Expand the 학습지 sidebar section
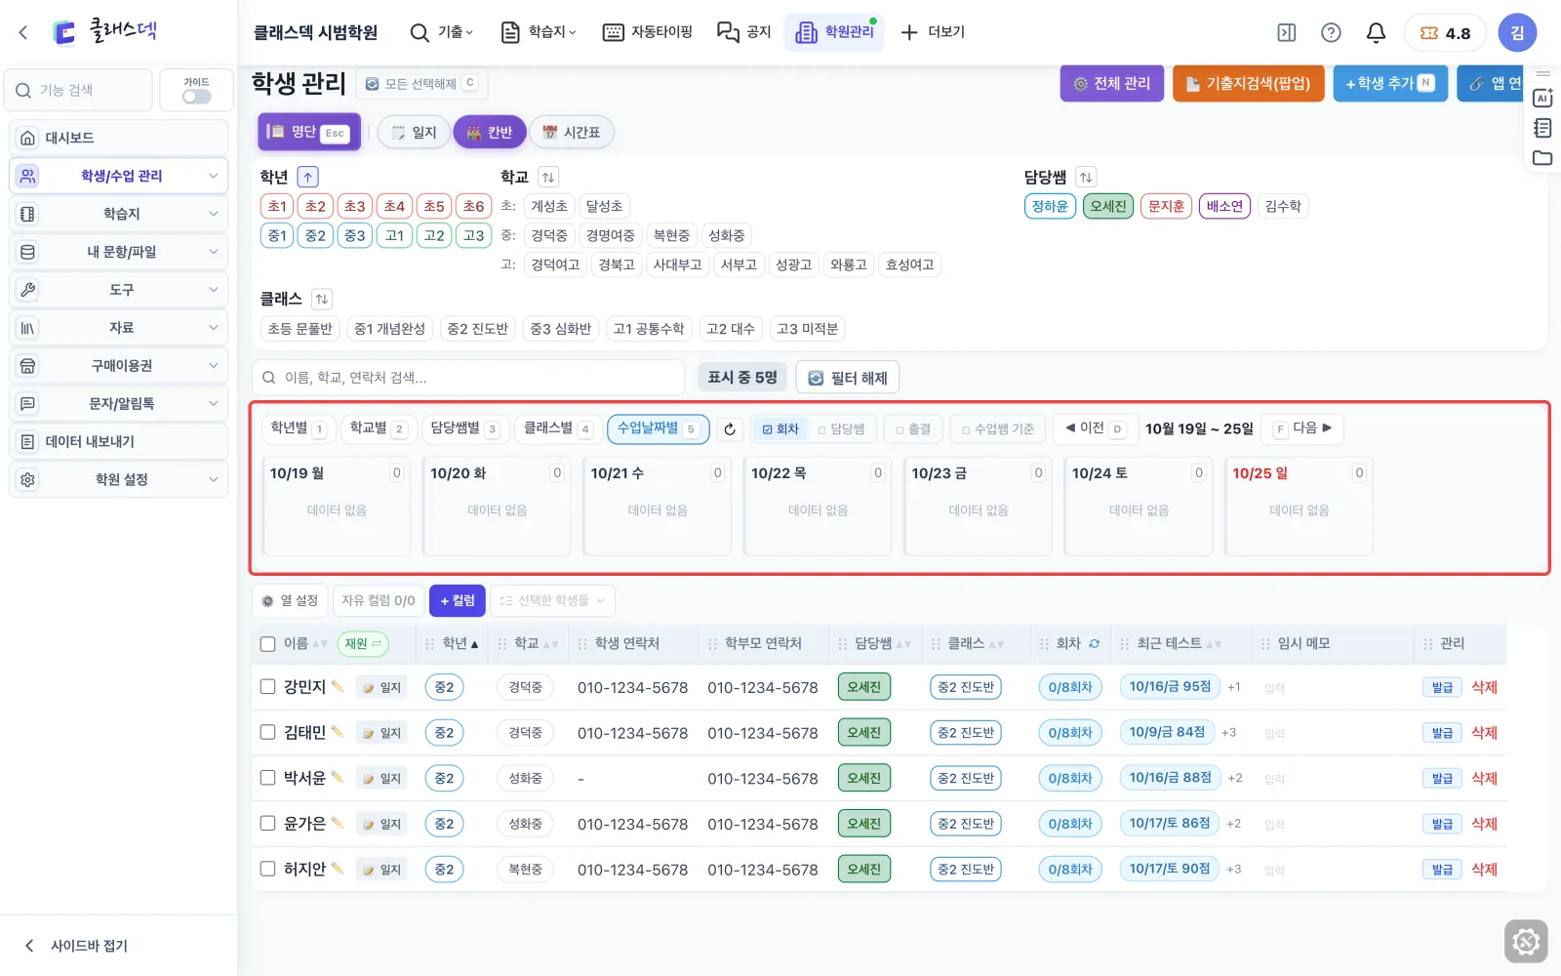The image size is (1561, 976). pyautogui.click(x=119, y=214)
